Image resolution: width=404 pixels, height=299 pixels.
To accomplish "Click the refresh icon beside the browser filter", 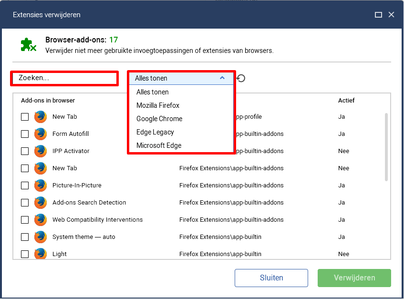I will point(241,78).
